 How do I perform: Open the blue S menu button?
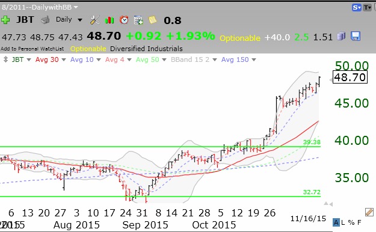(x=357, y=8)
